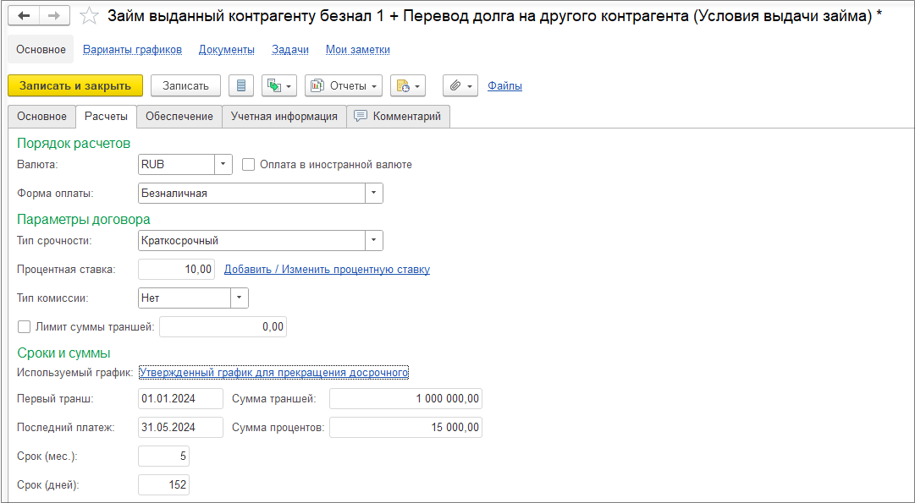Open the Отчеты reports menu
The height and width of the screenshot is (503, 915).
pyautogui.click(x=344, y=85)
